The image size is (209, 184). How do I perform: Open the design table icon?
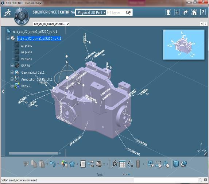tap(122, 164)
